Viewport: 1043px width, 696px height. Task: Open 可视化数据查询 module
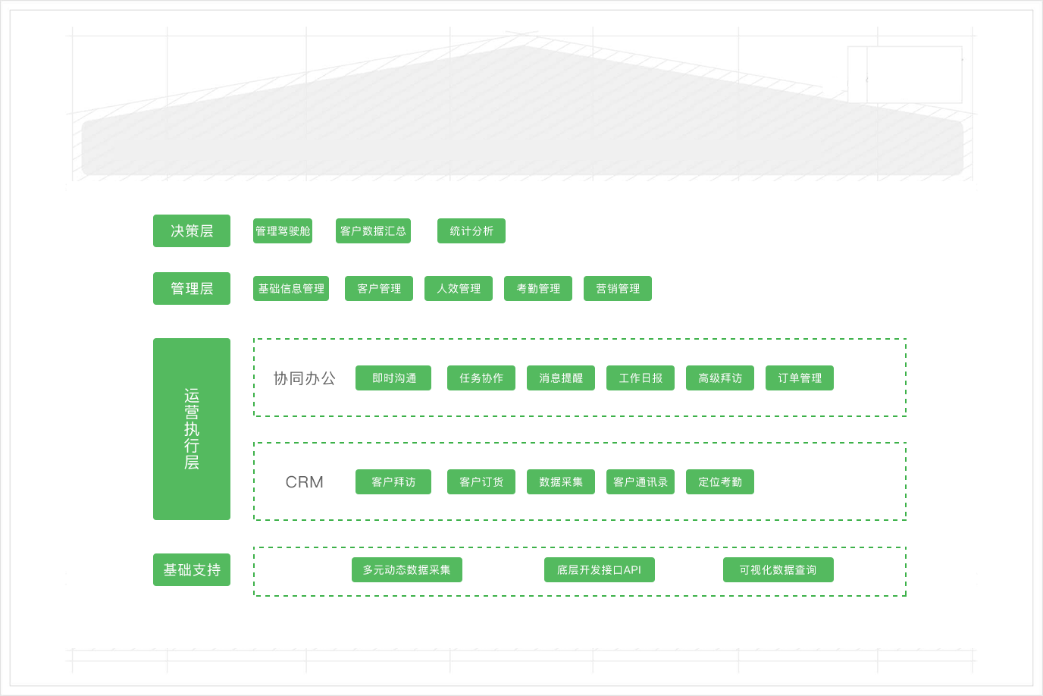tap(777, 570)
